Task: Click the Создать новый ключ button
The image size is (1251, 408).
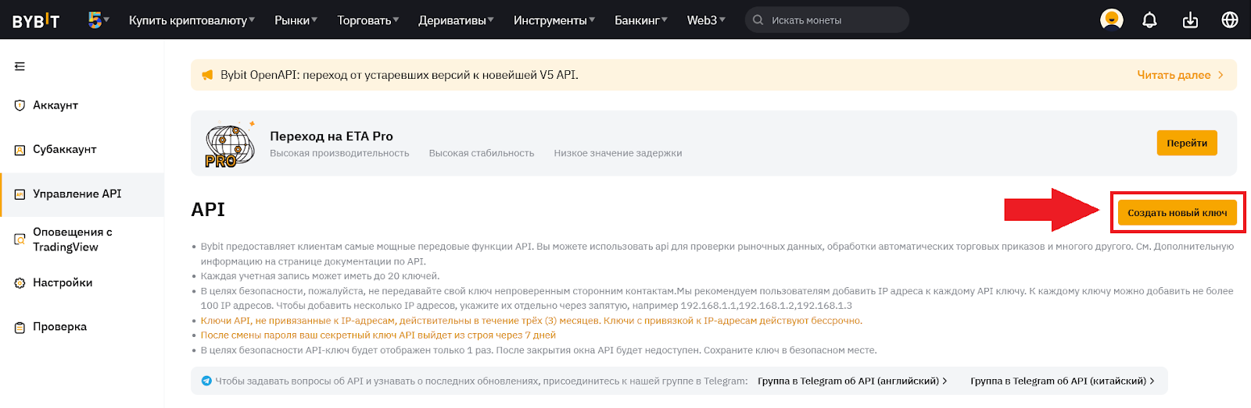Action: pos(1177,213)
